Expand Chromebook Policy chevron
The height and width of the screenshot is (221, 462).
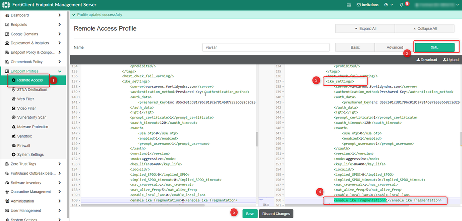point(60,62)
